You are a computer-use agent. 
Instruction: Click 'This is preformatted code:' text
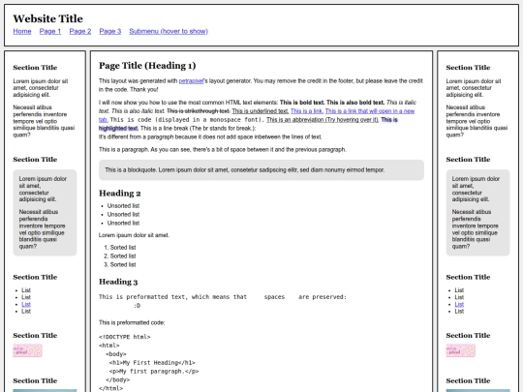point(132,322)
